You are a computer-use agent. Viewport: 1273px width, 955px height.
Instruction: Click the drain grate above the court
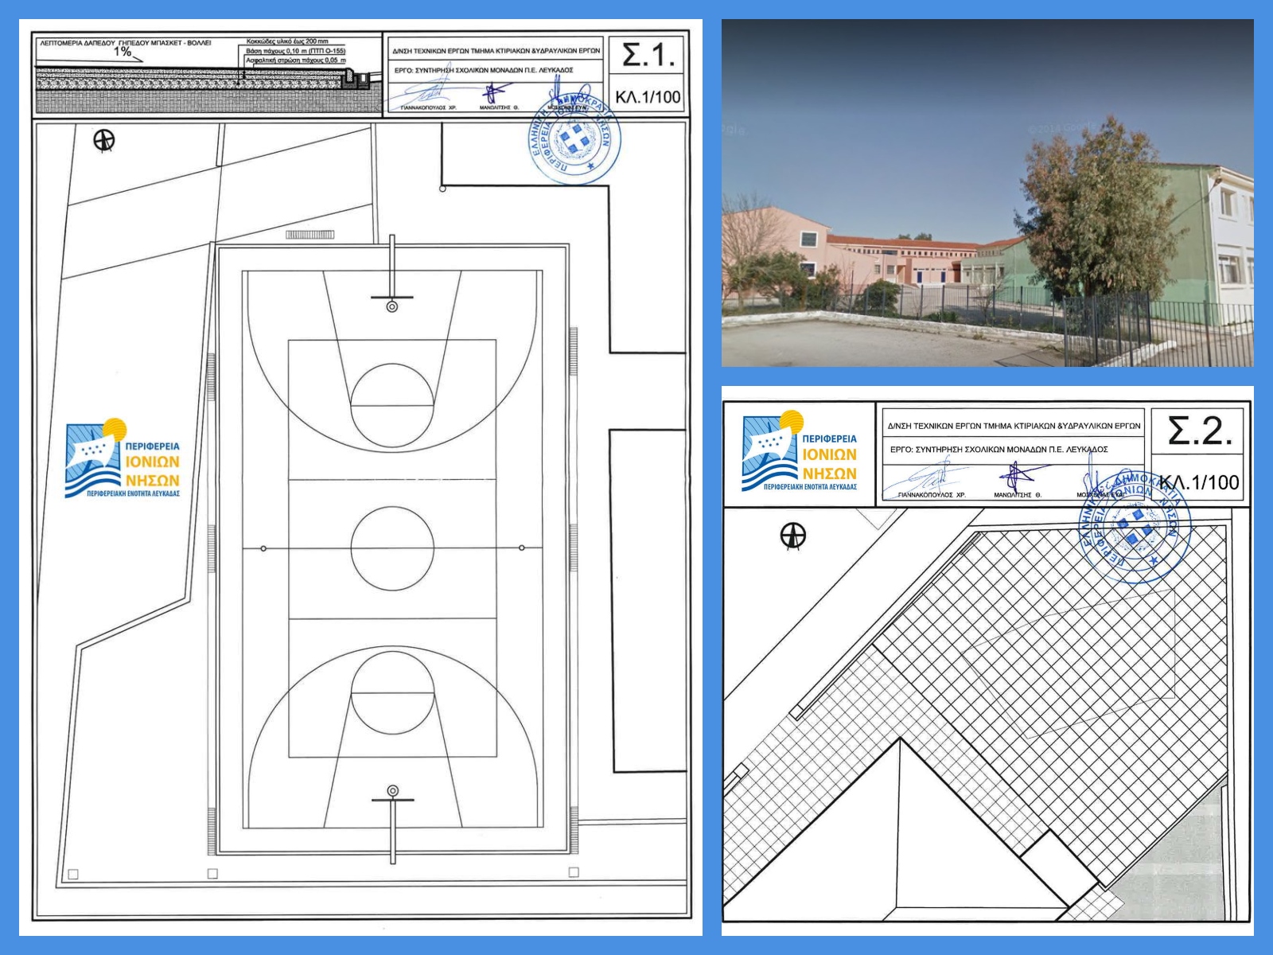click(309, 235)
